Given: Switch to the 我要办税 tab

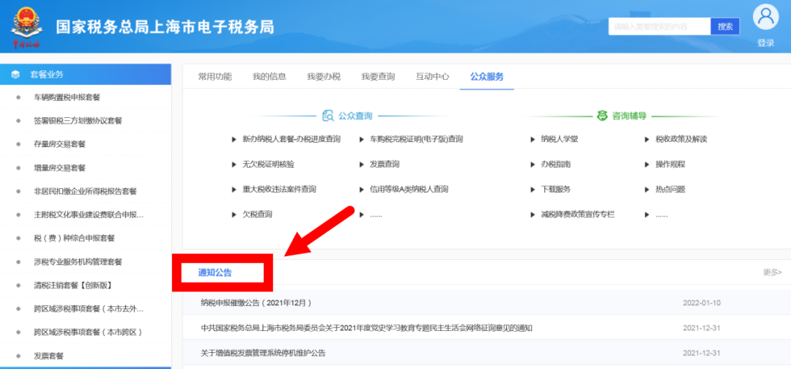Looking at the screenshot, I should click(x=324, y=77).
